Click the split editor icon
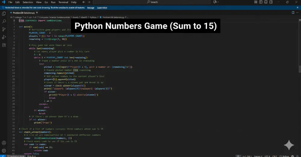The height and width of the screenshot is (157, 301). [x=293, y=13]
